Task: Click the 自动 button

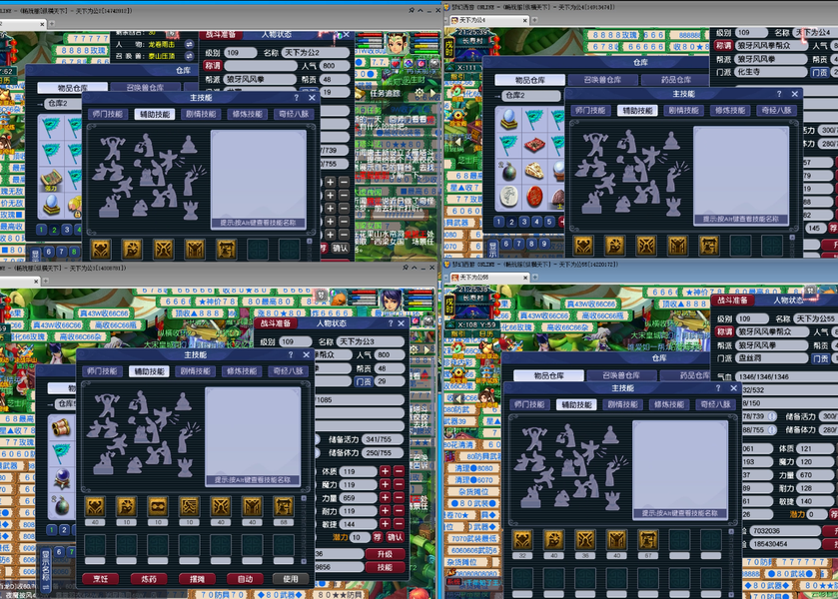Action: [245, 579]
